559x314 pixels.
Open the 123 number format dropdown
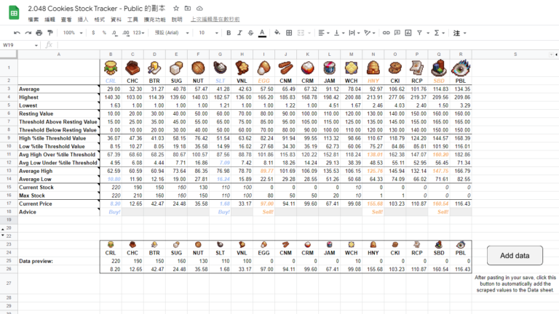coord(138,33)
